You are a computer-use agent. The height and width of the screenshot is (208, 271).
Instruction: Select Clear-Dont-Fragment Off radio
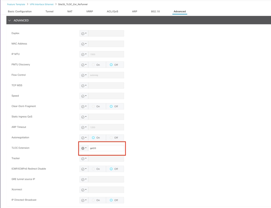pyautogui.click(x=111, y=106)
